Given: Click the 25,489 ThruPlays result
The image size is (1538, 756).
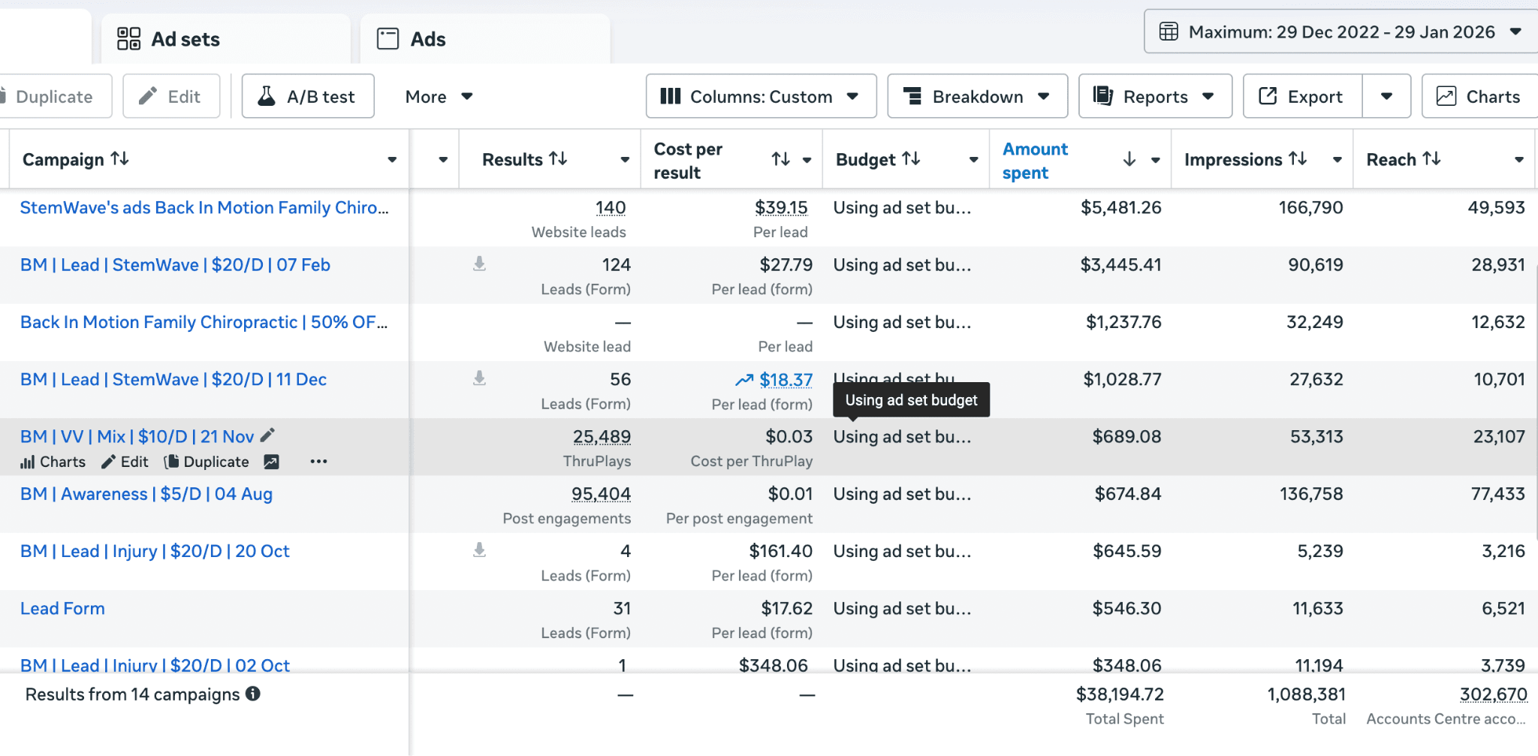Looking at the screenshot, I should 602,437.
